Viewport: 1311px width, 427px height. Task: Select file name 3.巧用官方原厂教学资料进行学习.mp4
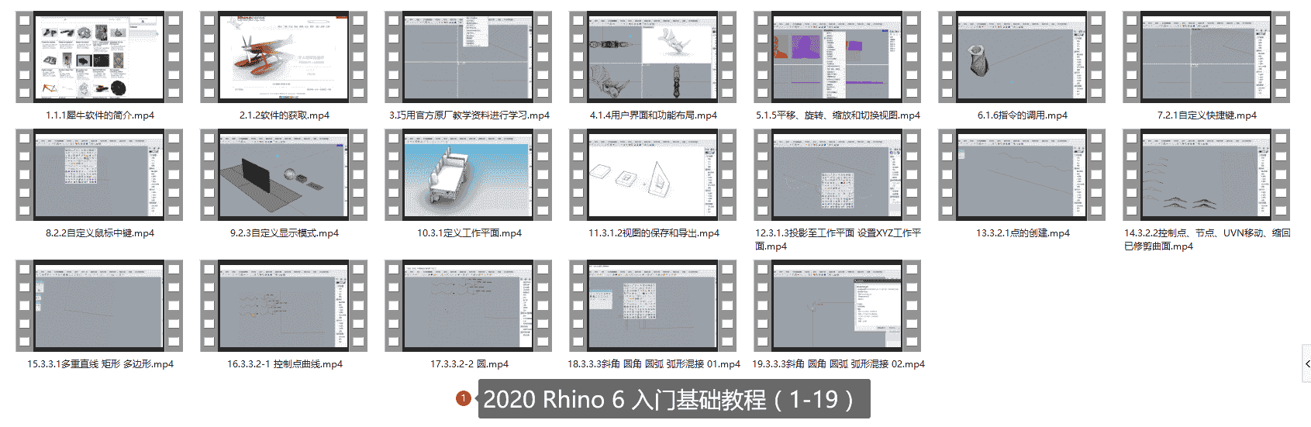pos(469,115)
